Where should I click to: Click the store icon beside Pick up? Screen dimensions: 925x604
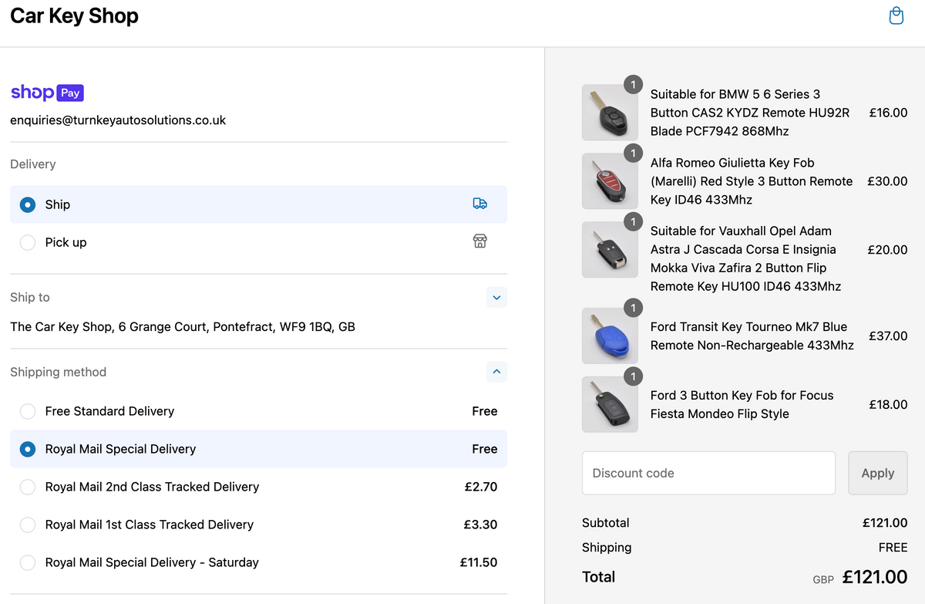pos(479,241)
